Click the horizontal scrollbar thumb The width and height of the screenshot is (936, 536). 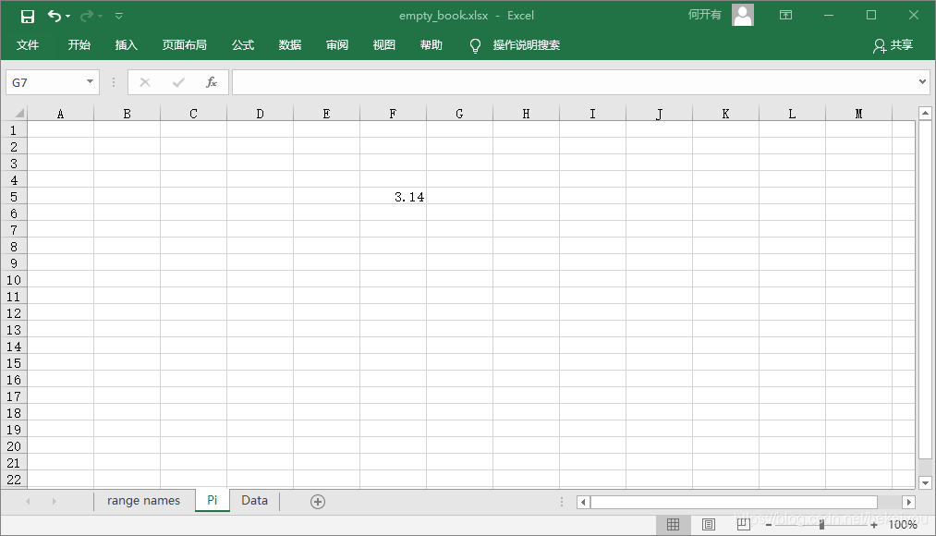(x=734, y=502)
